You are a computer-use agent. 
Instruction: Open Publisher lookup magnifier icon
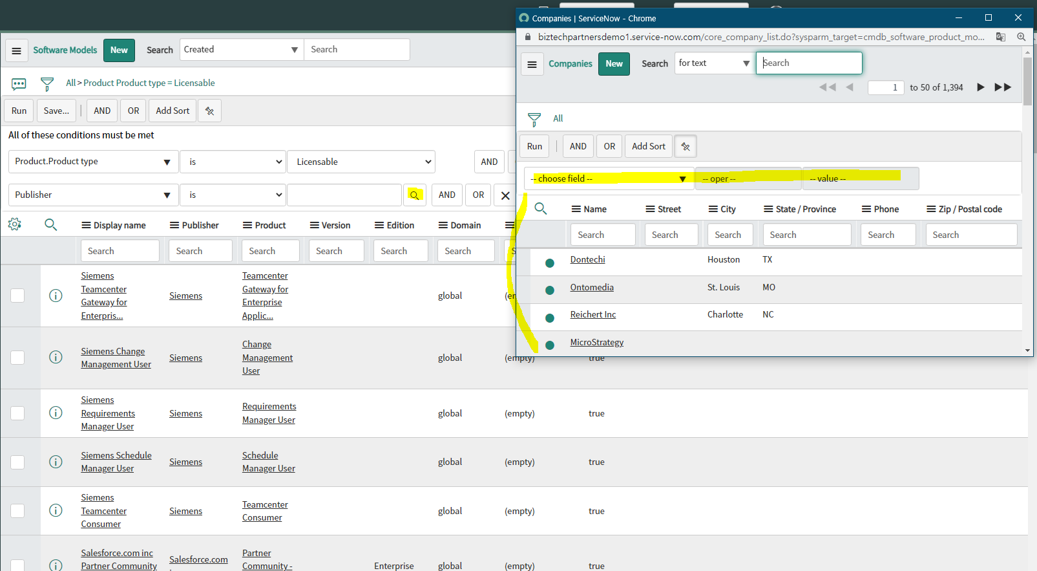[415, 195]
